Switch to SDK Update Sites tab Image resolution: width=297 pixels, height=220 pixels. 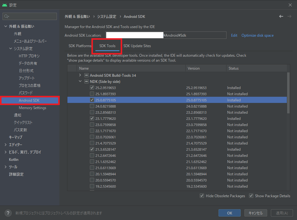[137, 46]
